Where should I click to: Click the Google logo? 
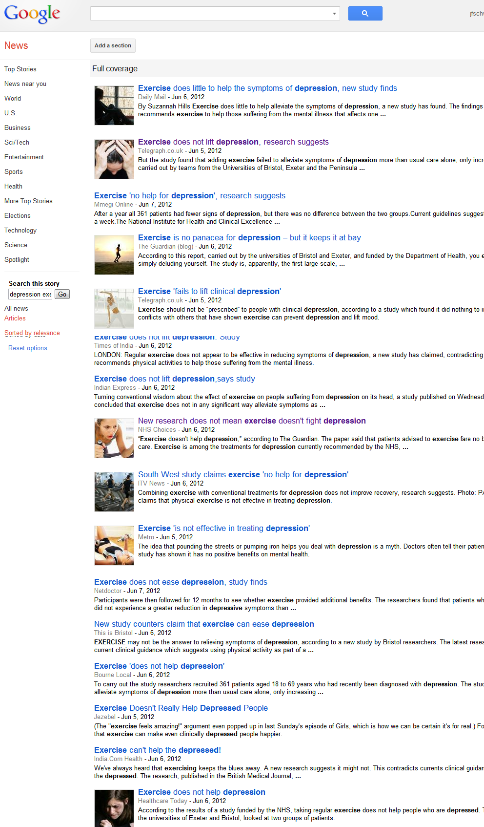click(32, 14)
